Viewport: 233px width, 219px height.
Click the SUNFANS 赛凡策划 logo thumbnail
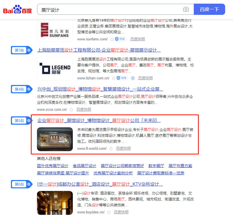55,30
